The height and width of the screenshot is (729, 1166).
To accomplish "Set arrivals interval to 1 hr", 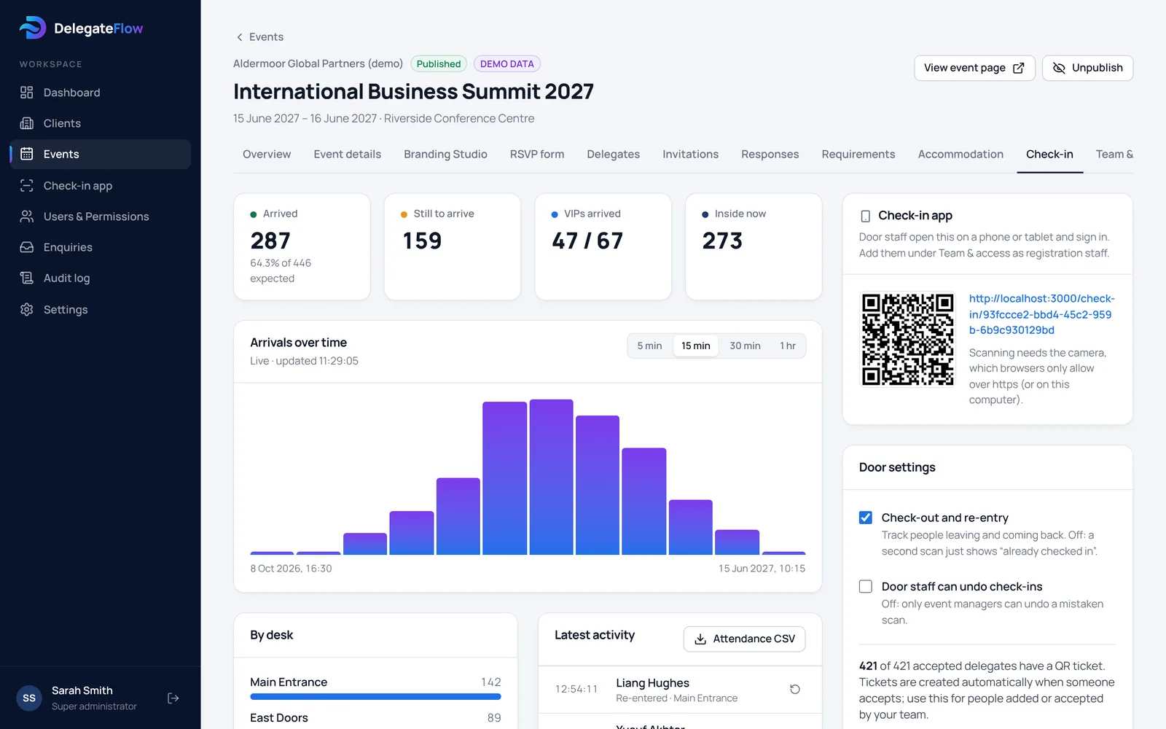I will (x=788, y=346).
